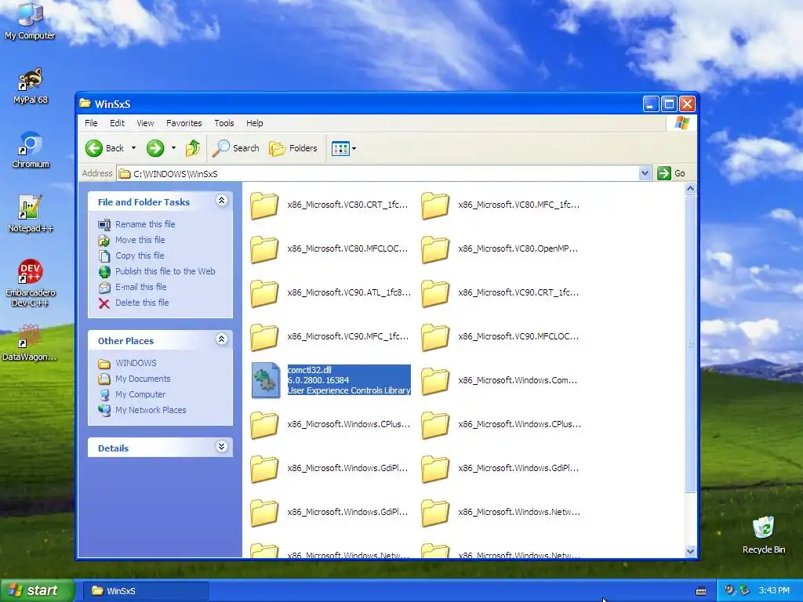Toggle the Folders pane
The width and height of the screenshot is (803, 602).
[x=293, y=148]
